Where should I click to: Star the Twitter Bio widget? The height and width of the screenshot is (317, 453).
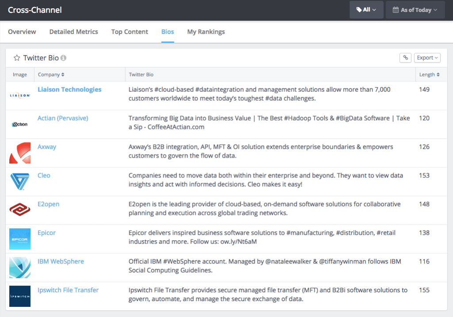pyautogui.click(x=17, y=58)
